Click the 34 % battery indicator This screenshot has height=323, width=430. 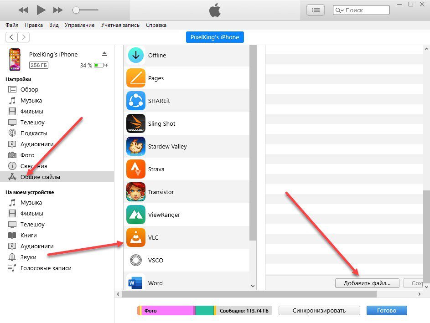click(94, 65)
